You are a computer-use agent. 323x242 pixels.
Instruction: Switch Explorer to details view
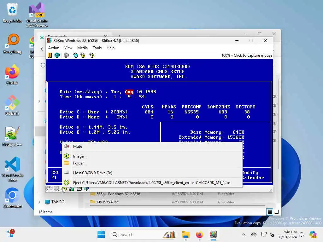pos(270,212)
